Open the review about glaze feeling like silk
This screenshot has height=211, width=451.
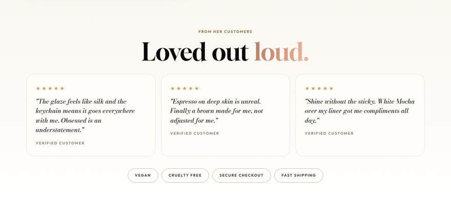91,115
